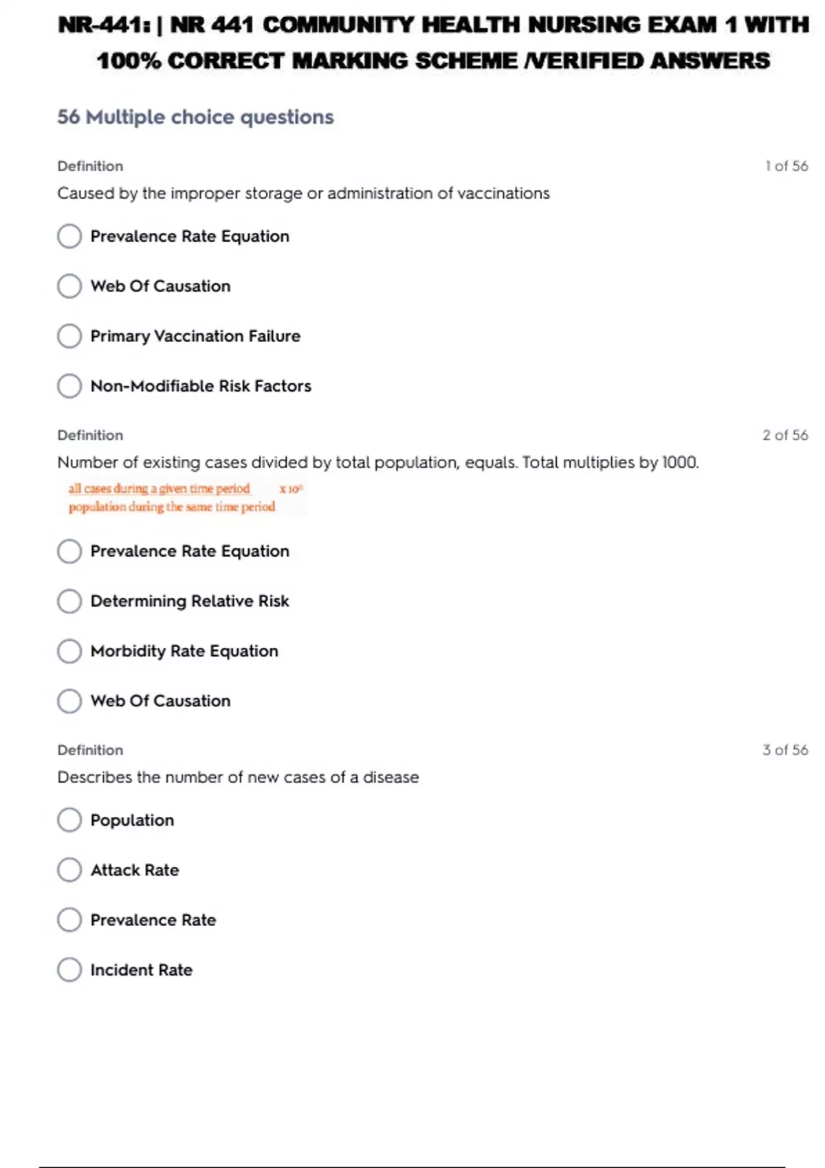The image size is (825, 1168).
Task: Select the Population radio button
Action: tap(69, 820)
